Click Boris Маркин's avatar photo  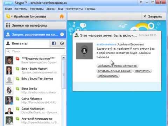9,70
